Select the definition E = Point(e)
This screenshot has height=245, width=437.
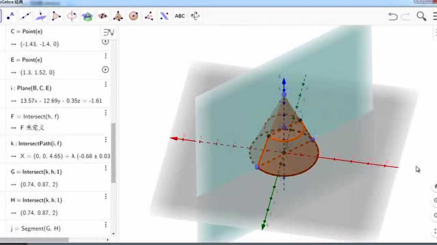(27, 60)
